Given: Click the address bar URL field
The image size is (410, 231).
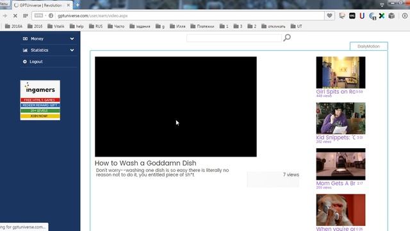Looking at the screenshot, I should click(178, 15).
